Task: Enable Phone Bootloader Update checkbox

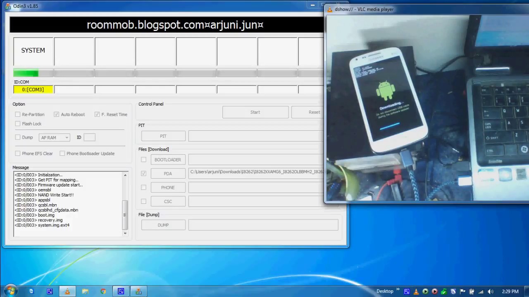Action: click(62, 153)
